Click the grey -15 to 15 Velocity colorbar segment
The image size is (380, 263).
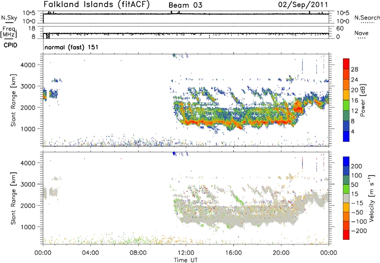tap(346, 198)
